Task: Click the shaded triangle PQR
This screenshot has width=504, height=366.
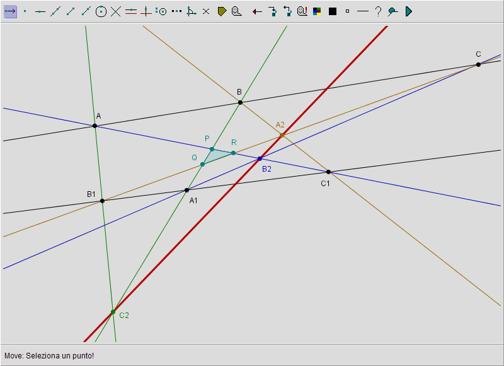Action: coord(214,155)
